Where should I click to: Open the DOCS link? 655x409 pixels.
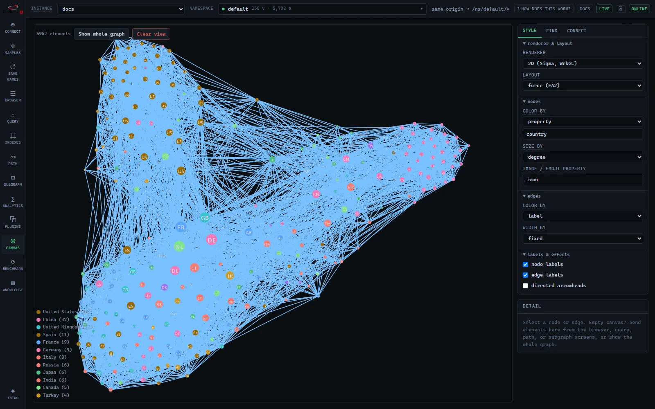[585, 9]
